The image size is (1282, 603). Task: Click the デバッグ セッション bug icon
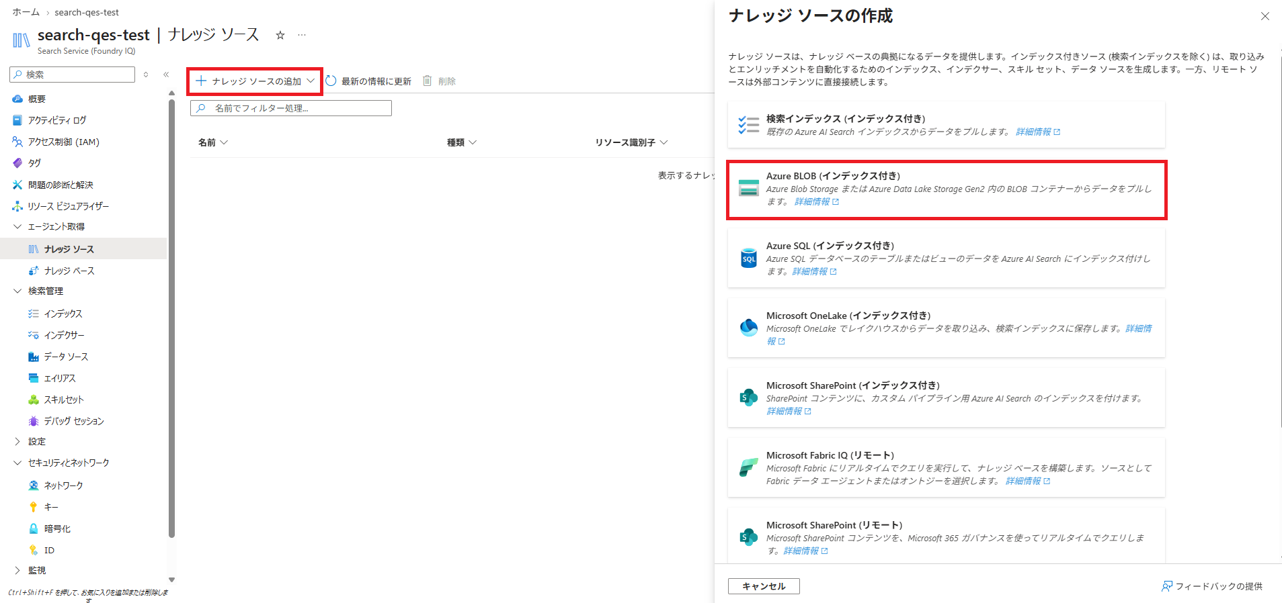click(34, 421)
